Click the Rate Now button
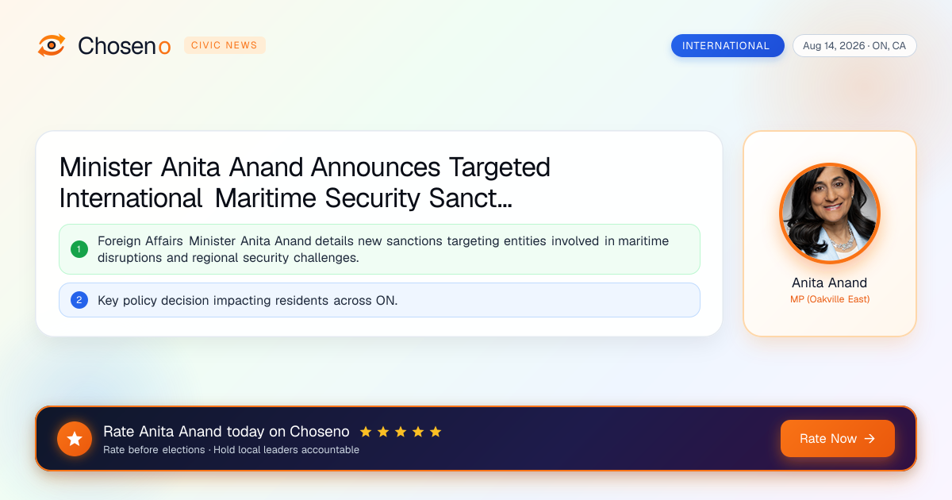The height and width of the screenshot is (500, 952). click(838, 439)
